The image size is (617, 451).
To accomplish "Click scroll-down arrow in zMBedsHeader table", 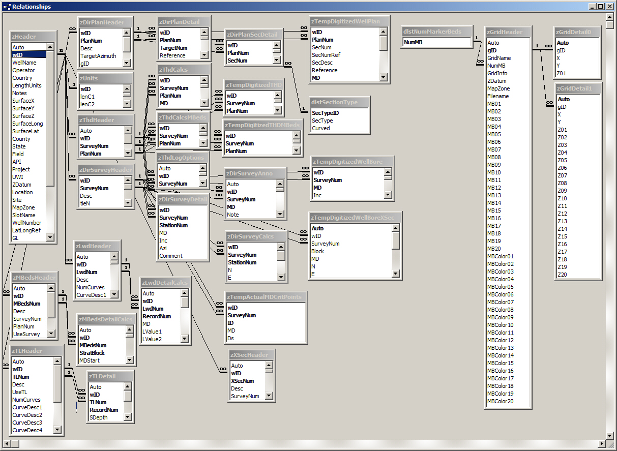I will (x=51, y=334).
